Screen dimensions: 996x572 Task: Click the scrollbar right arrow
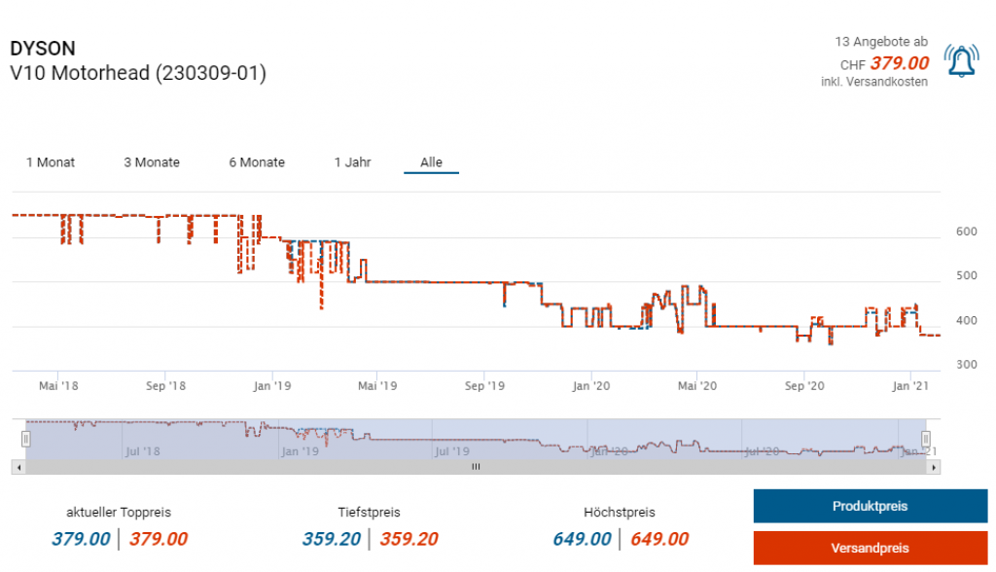[x=935, y=467]
